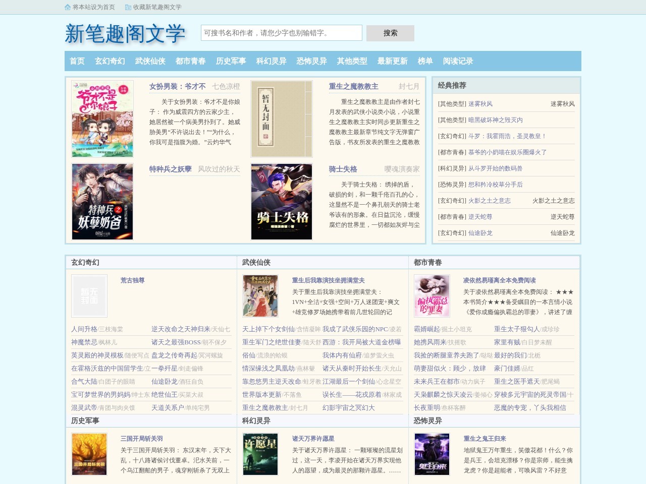The height and width of the screenshot is (484, 646).
Task: Open the 最新更新 navigation tab
Action: [393, 61]
